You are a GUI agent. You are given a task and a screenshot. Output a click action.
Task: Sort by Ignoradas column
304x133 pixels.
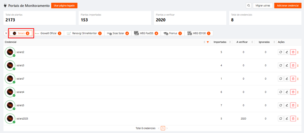coord(274,42)
